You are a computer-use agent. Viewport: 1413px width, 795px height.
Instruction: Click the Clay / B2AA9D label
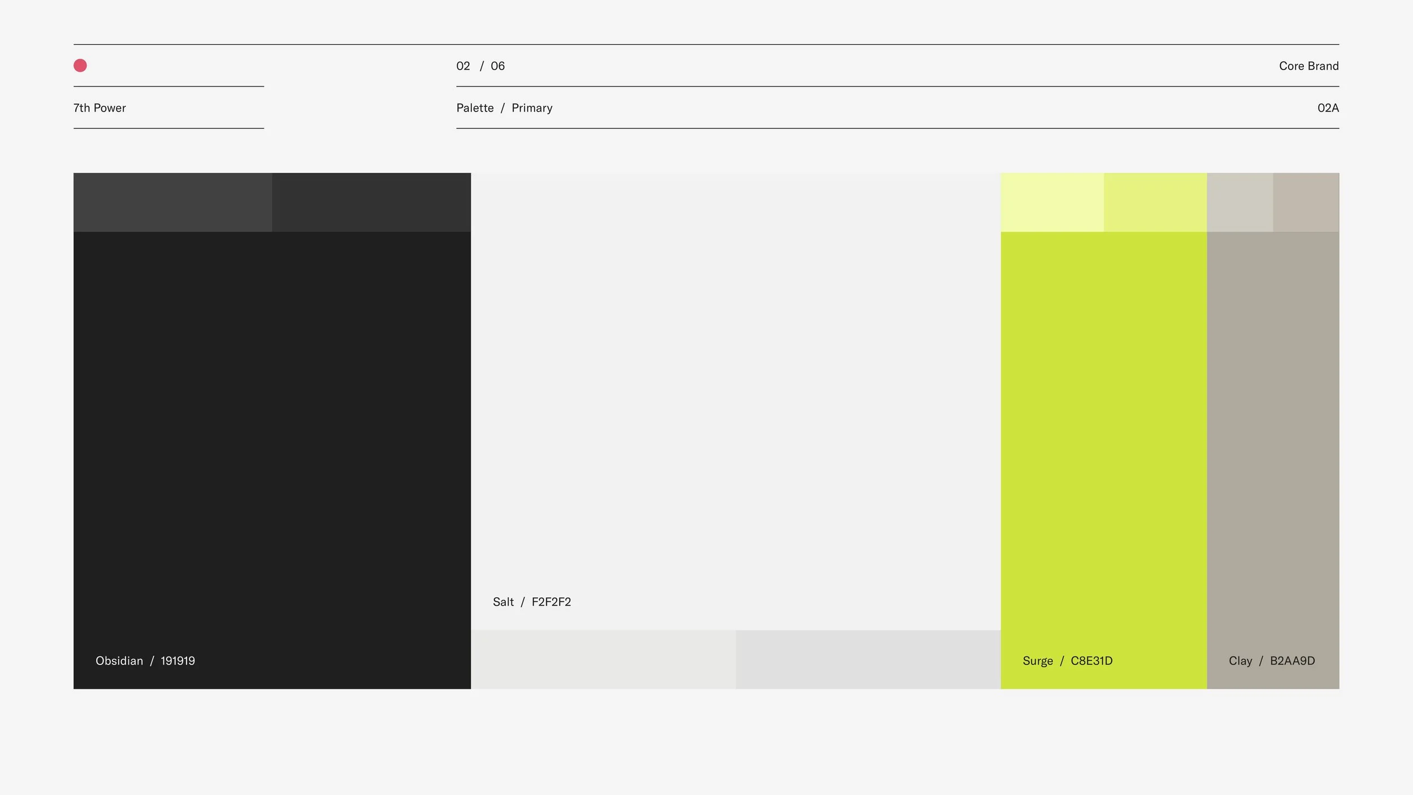tap(1272, 661)
